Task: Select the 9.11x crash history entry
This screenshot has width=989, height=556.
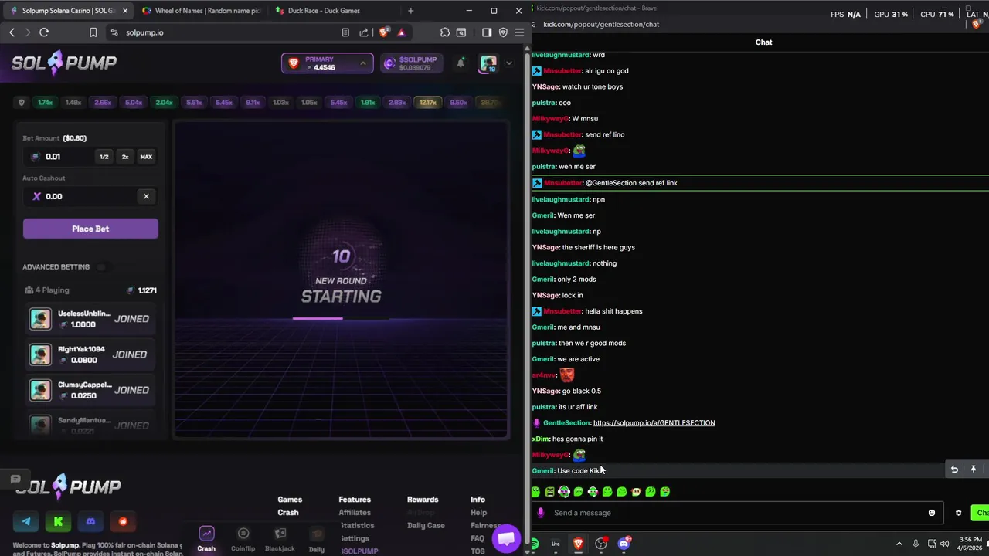Action: coord(253,103)
